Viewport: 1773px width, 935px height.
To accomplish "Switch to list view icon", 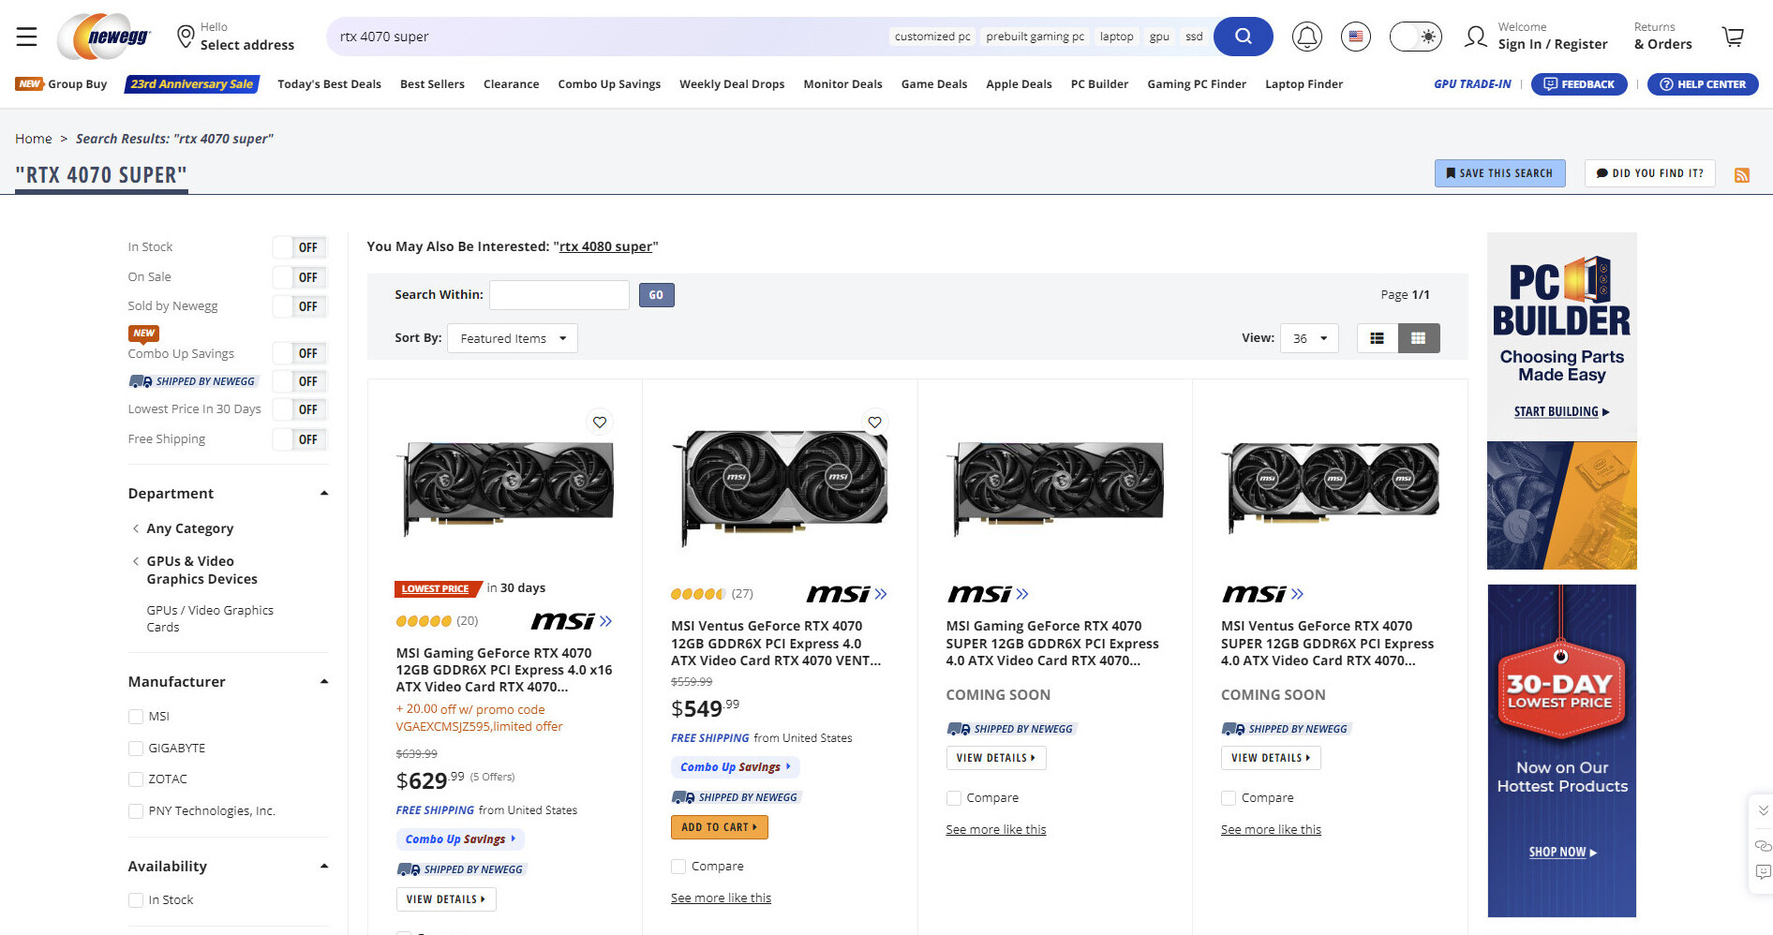I will coord(1377,338).
